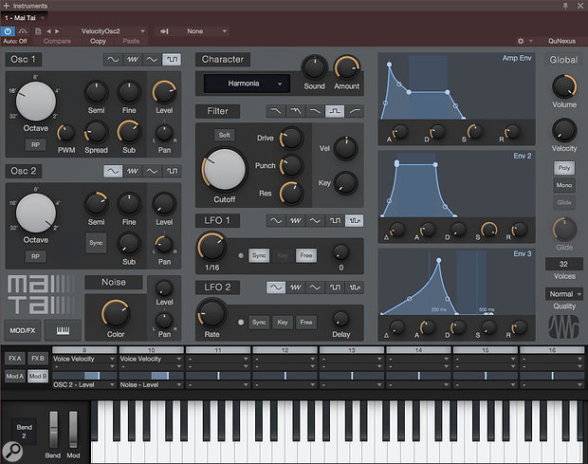The image size is (588, 464).
Task: Click the Mod wheel
Action: [73, 430]
